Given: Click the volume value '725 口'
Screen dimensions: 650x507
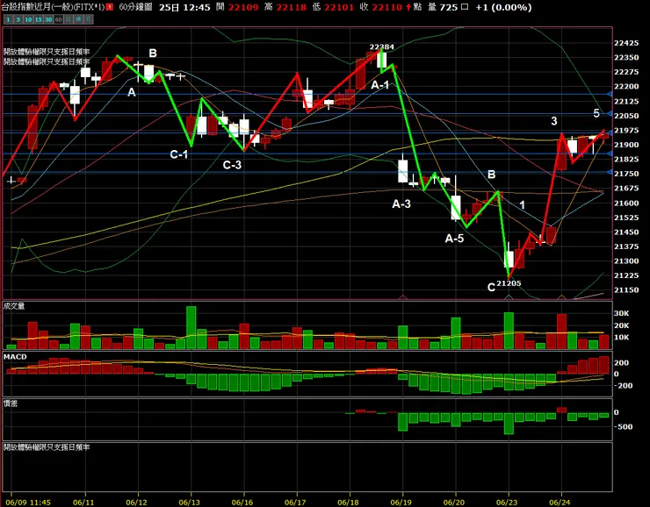Looking at the screenshot, I should click(454, 7).
